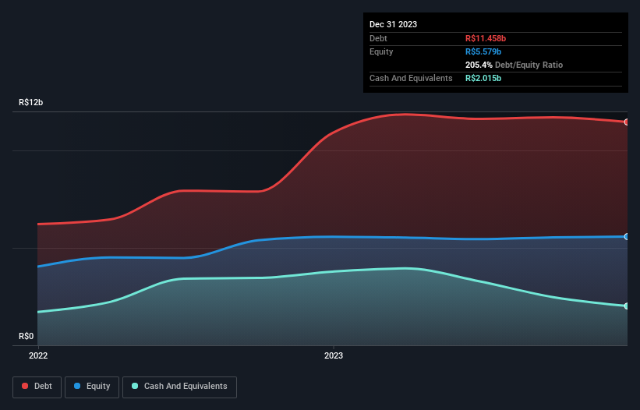This screenshot has width=640, height=410.
Task: Click the R$11.458b debt value
Action: (x=486, y=38)
